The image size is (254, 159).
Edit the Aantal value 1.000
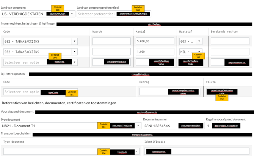click(155, 52)
